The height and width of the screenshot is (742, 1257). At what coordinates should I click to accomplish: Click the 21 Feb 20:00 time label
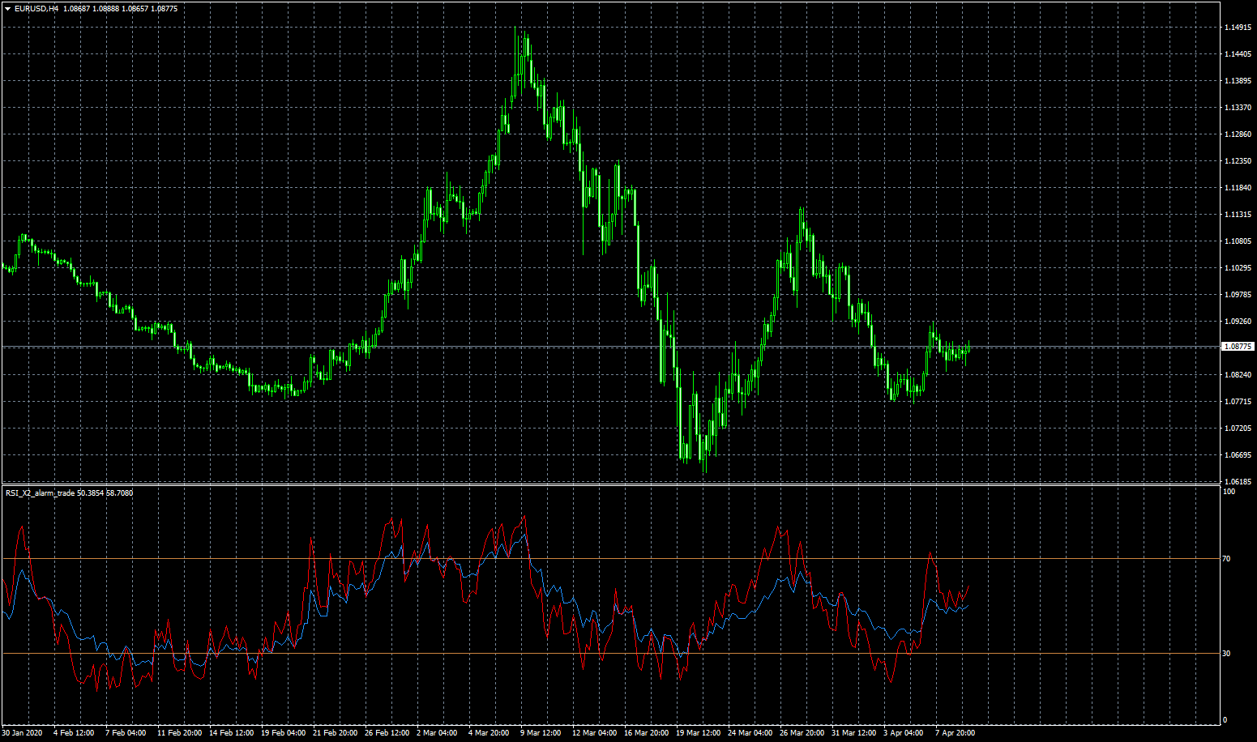coord(335,733)
